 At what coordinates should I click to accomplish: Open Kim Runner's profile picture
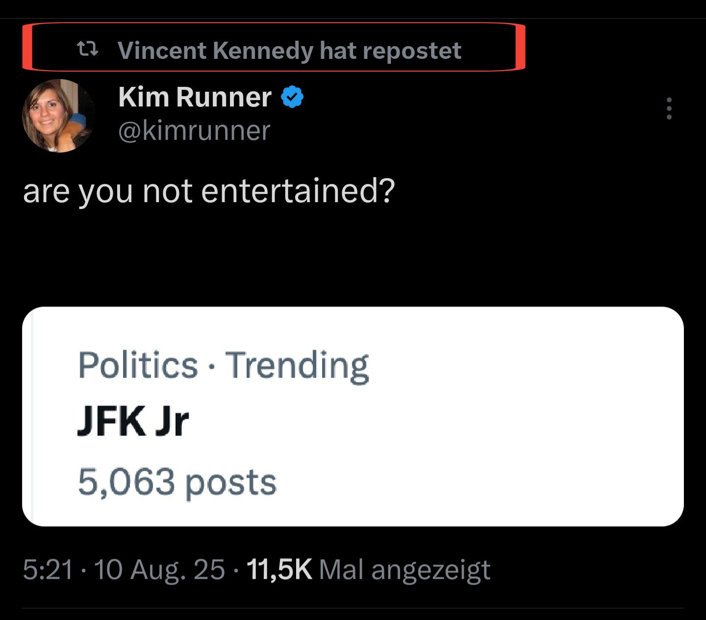coord(58,115)
